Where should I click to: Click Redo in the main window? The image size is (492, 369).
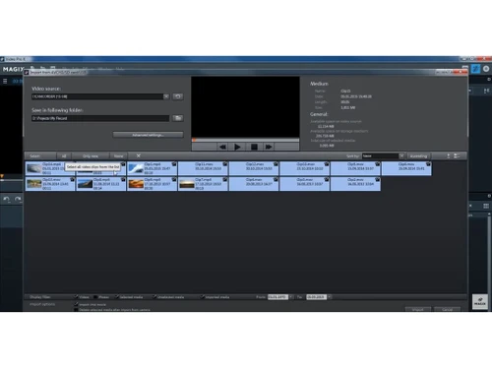coord(18,199)
